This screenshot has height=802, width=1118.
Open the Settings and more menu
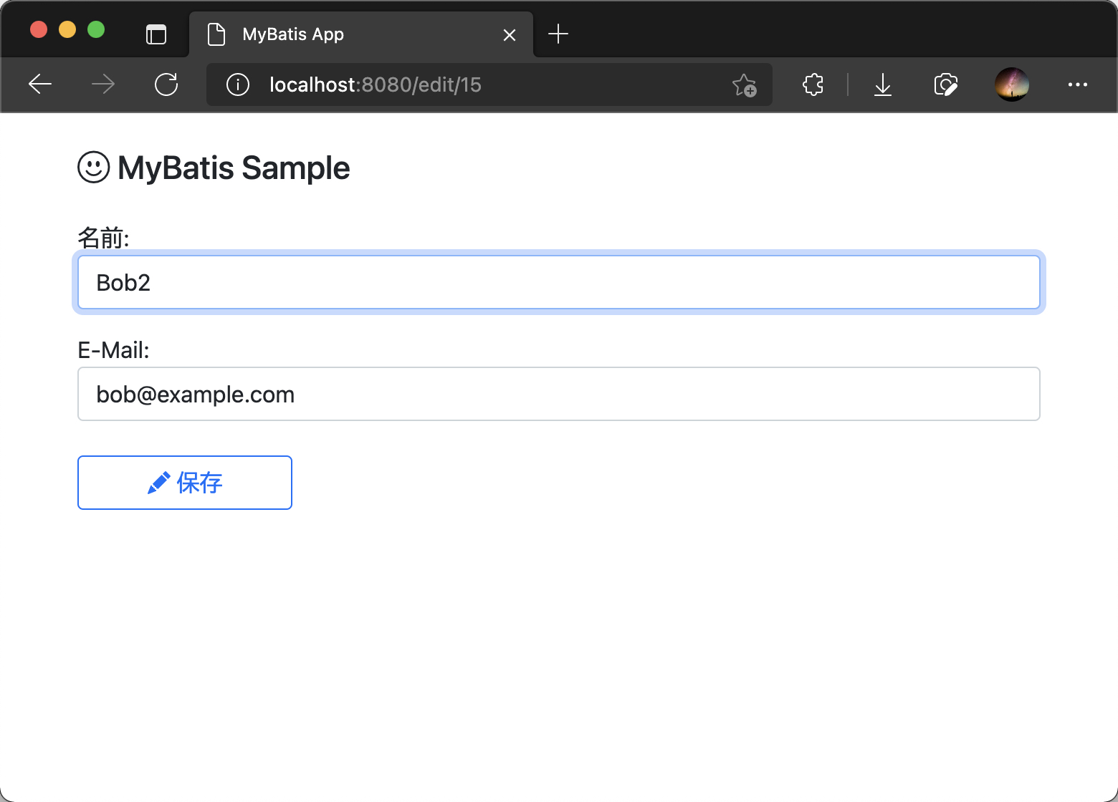(1078, 84)
